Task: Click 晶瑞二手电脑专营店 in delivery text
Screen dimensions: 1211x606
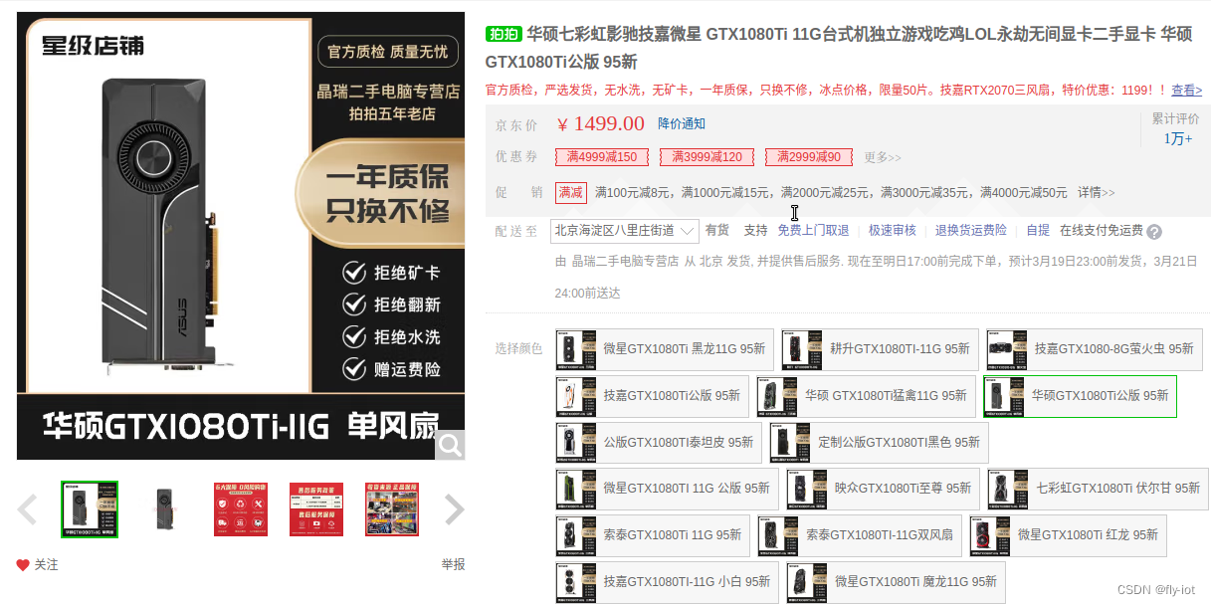Action: pos(624,262)
